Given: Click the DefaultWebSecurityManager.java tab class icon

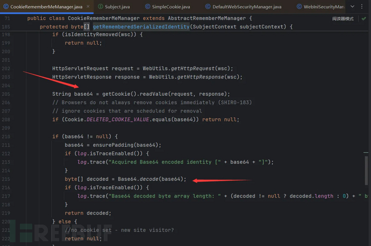Looking at the screenshot, I should tap(206, 6).
